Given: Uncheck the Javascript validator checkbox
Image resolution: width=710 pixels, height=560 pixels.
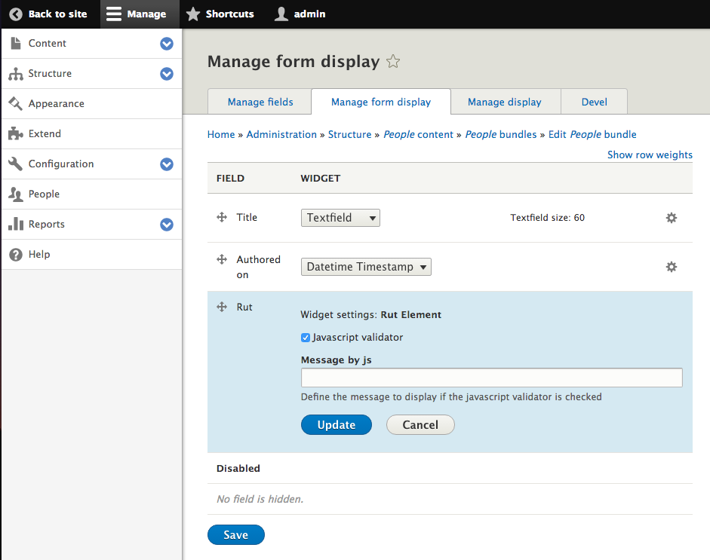Looking at the screenshot, I should [x=305, y=338].
